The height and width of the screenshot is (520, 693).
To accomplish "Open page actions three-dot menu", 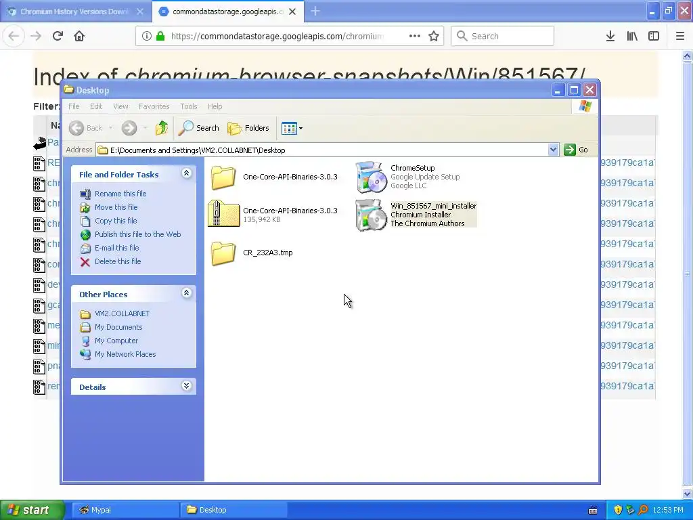I will (x=415, y=37).
